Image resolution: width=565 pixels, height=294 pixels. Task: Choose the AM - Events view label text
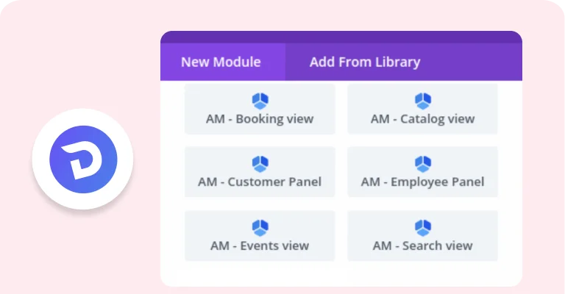(x=260, y=245)
